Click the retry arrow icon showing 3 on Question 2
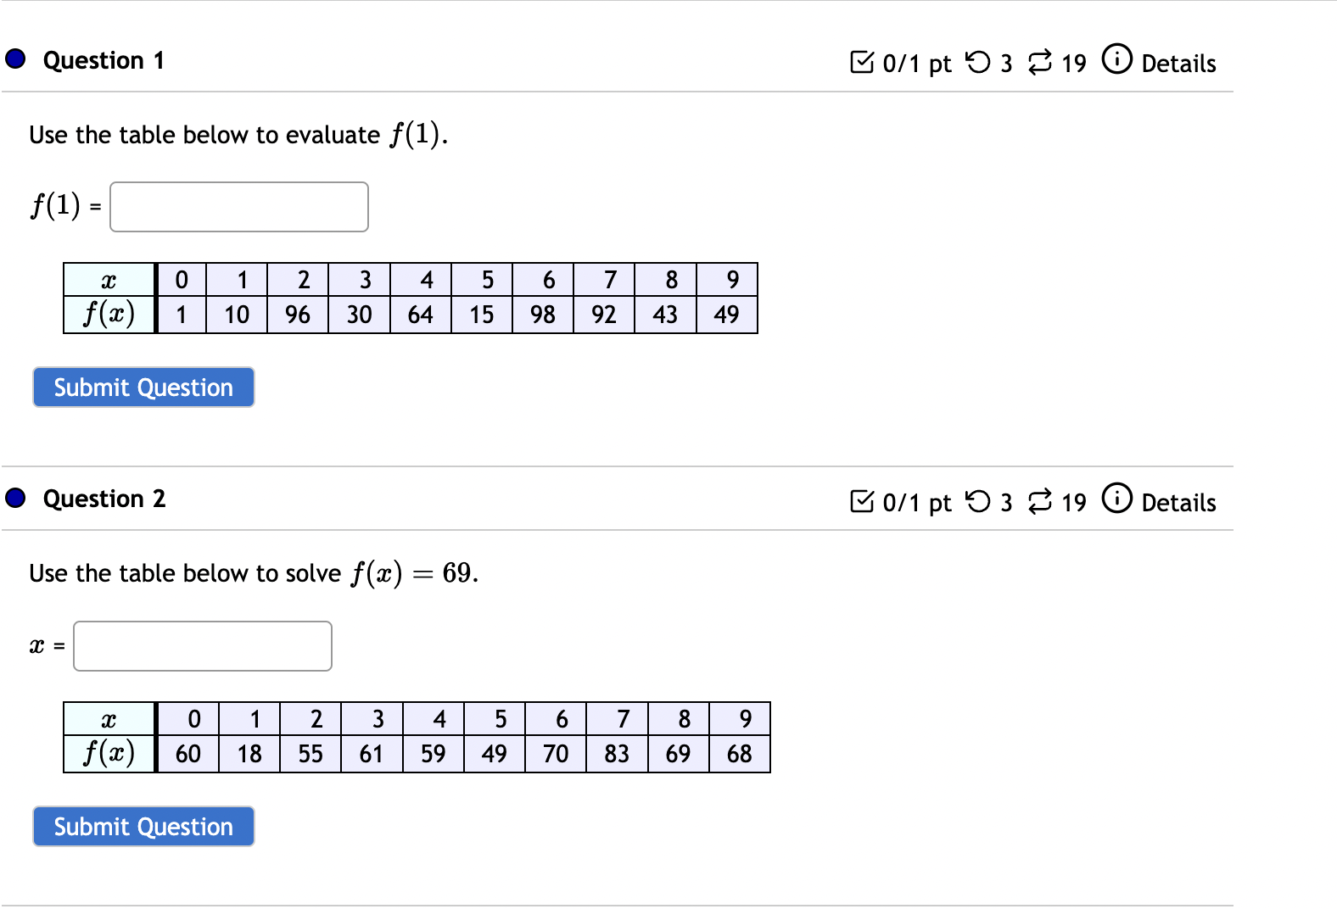Screen dimensions: 1337x909 pyautogui.click(x=978, y=501)
